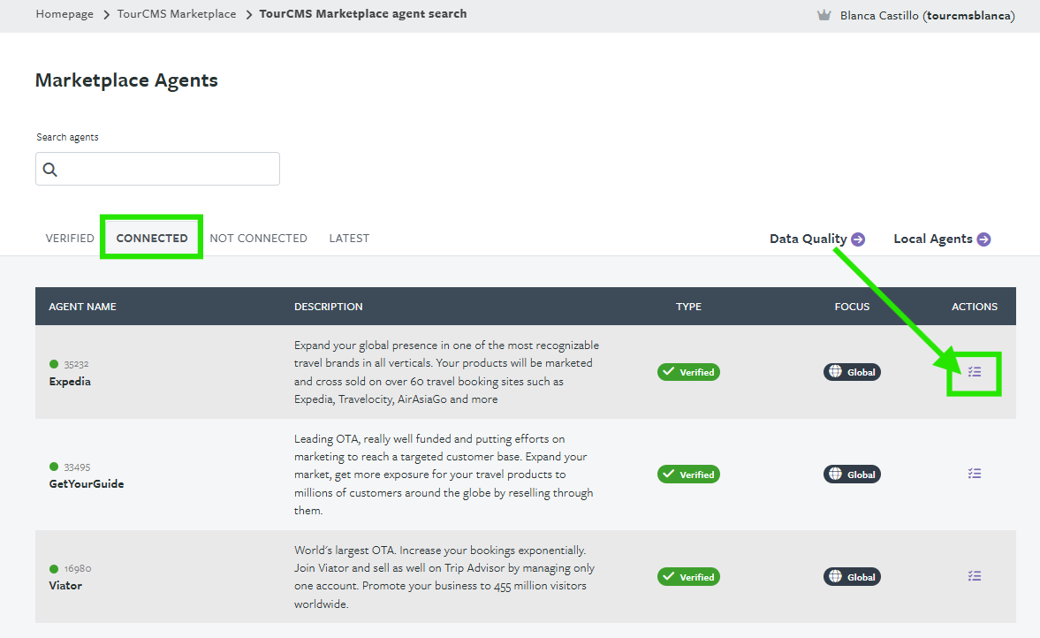Show the LATEST agents tab
This screenshot has width=1040, height=638.
point(349,238)
